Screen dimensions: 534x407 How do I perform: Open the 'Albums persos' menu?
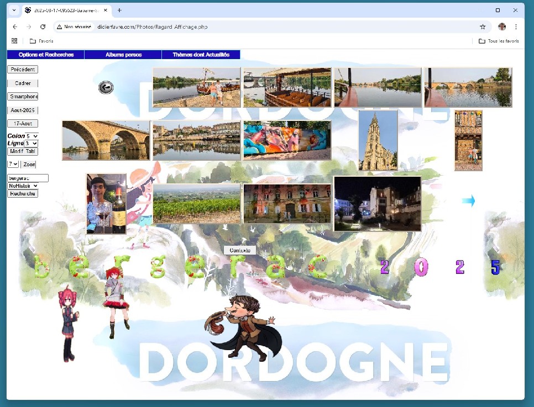point(123,54)
